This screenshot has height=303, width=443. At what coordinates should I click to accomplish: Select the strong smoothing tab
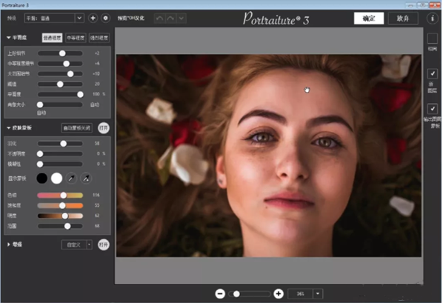pyautogui.click(x=99, y=38)
